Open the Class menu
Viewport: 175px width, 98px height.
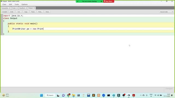click(4, 4)
